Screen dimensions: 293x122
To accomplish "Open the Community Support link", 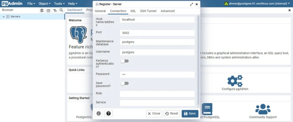I will tap(263, 117).
